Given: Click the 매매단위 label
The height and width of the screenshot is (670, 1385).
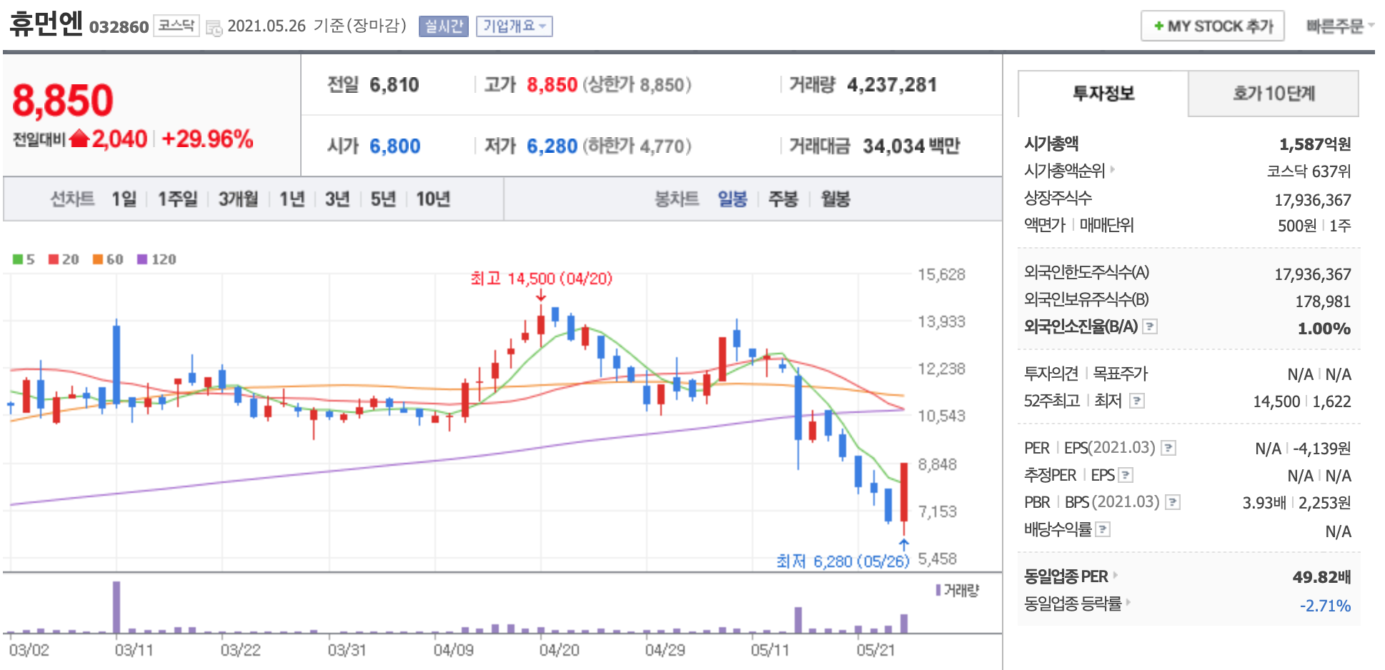Looking at the screenshot, I should coord(1106,225).
